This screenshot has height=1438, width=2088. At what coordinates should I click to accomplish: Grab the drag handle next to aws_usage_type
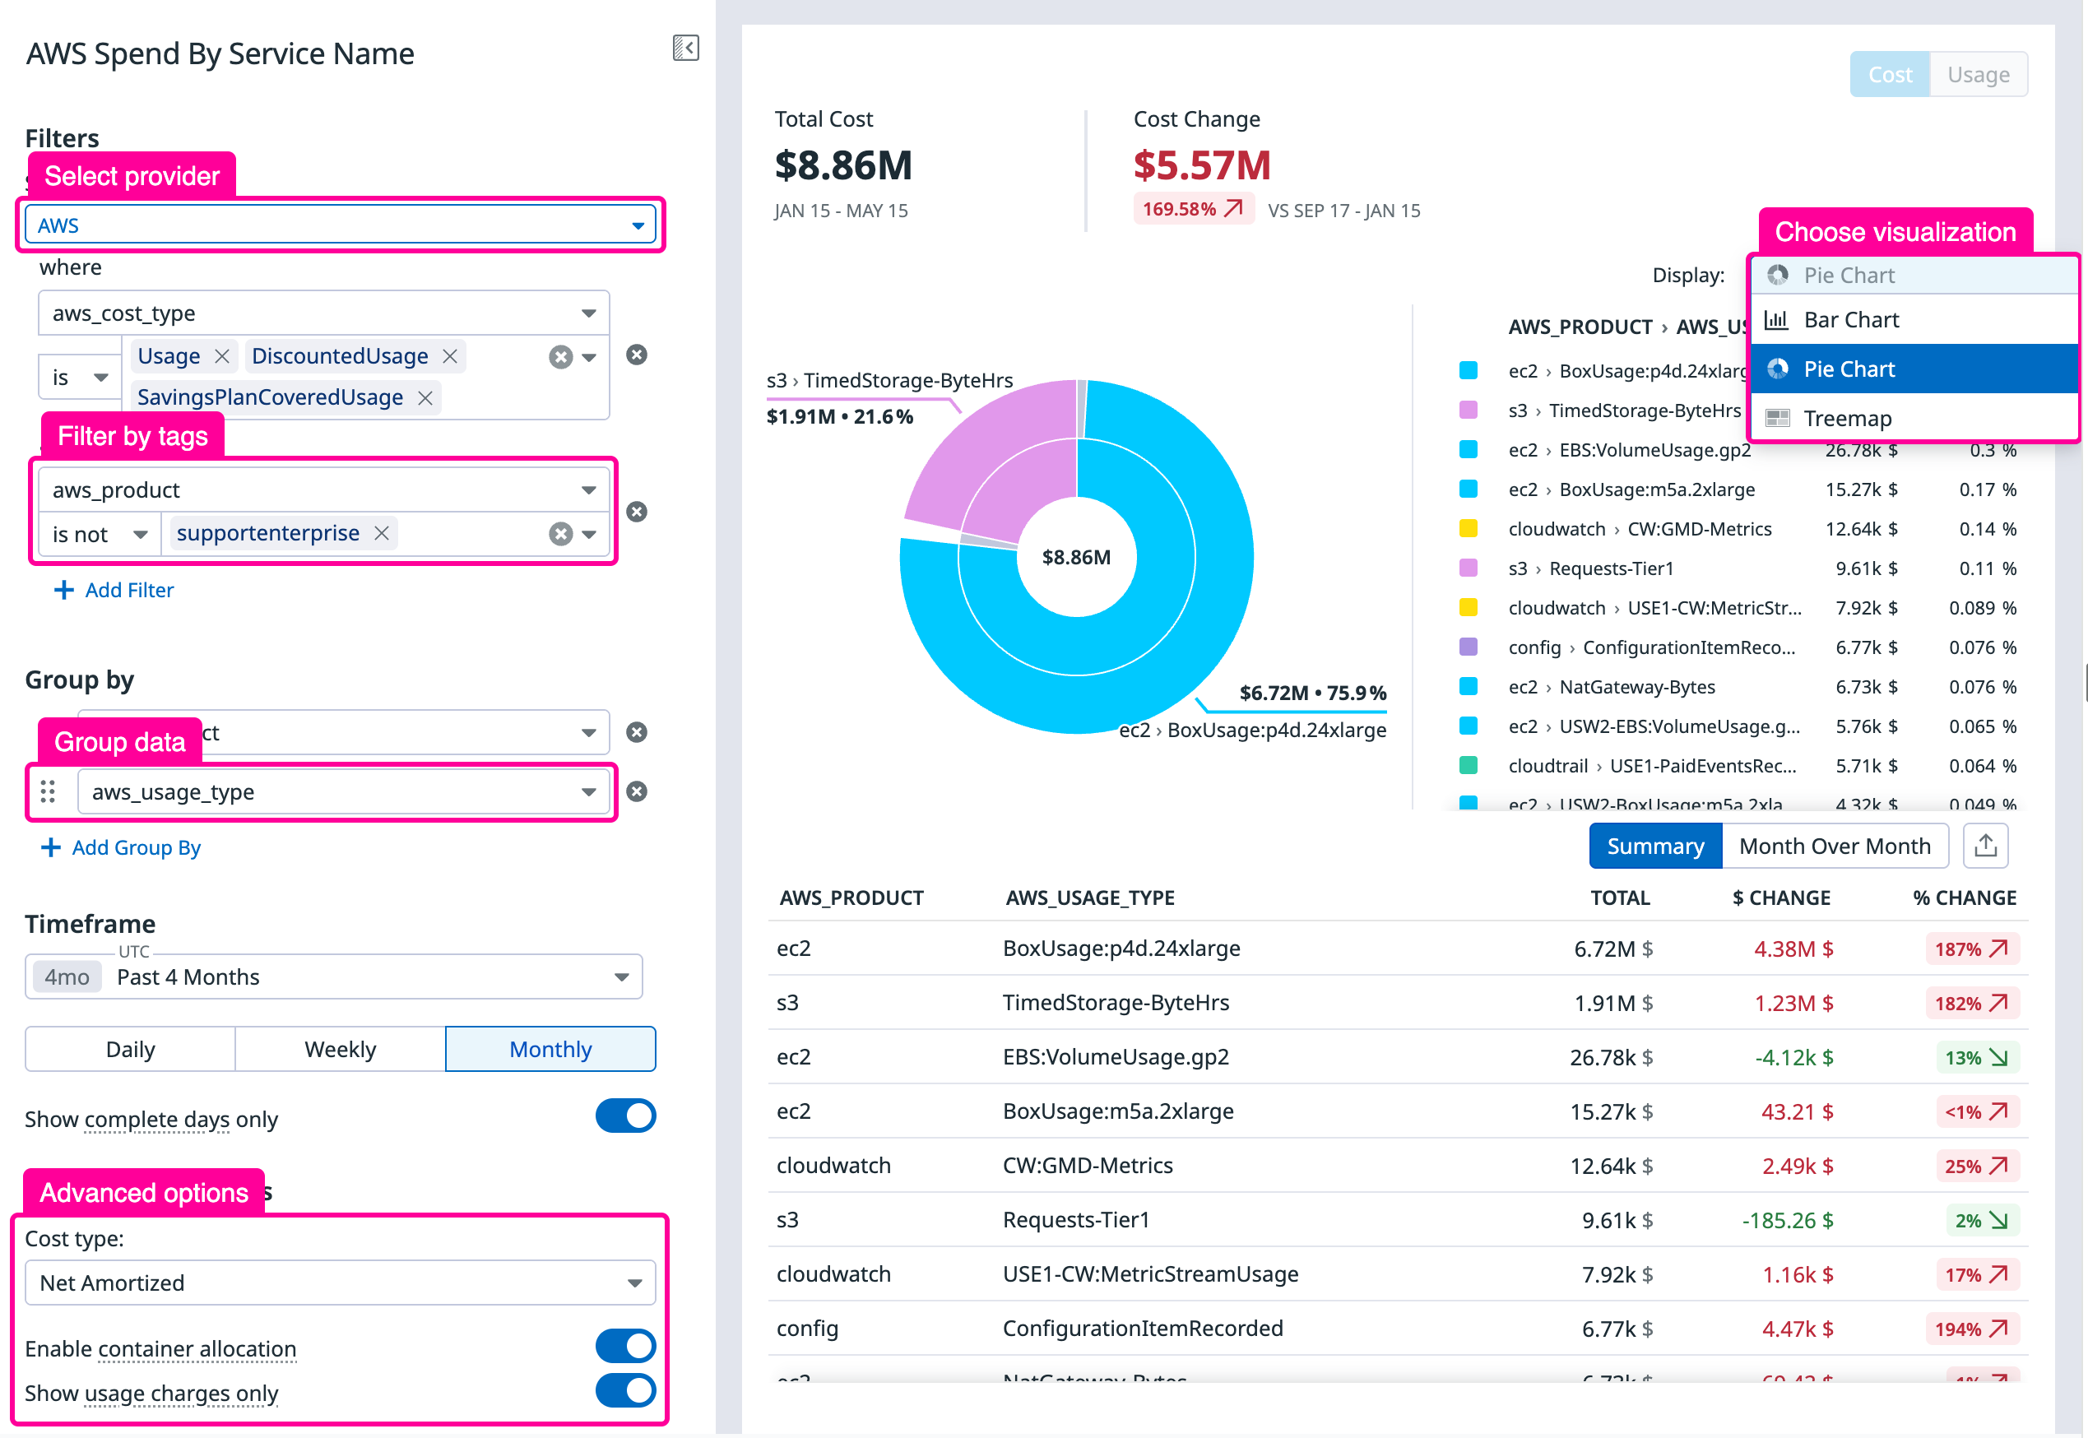click(48, 792)
